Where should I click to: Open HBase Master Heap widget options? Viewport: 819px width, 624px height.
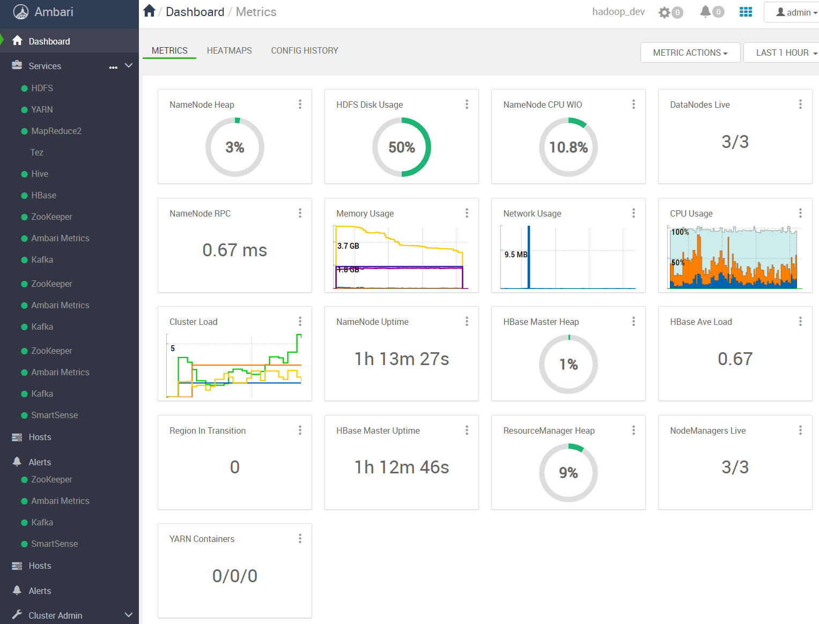pos(633,322)
